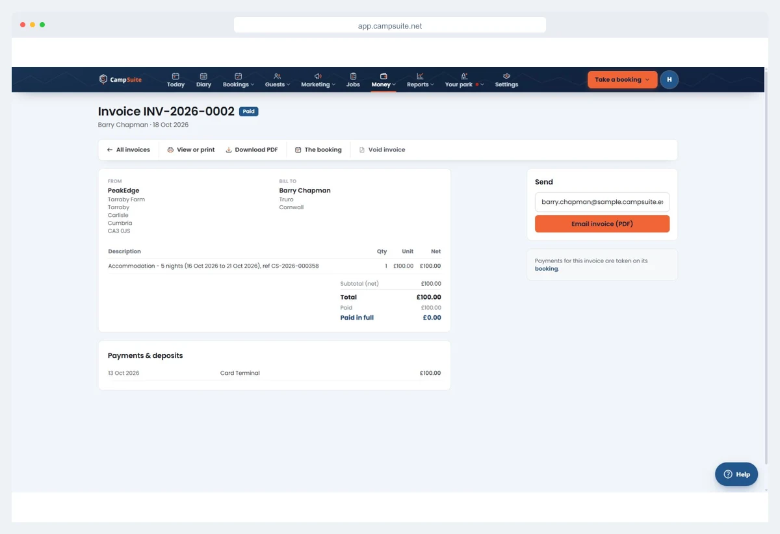Click the Paid status badge
The height and width of the screenshot is (534, 780).
point(248,112)
